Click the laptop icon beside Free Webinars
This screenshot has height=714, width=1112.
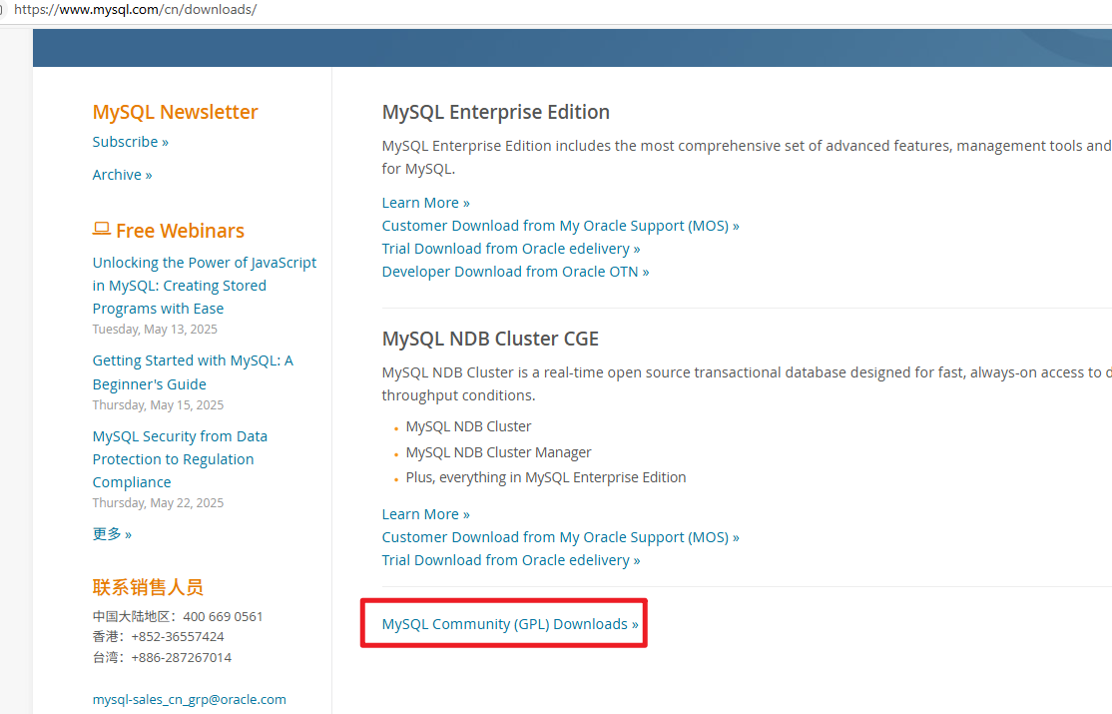(x=102, y=230)
